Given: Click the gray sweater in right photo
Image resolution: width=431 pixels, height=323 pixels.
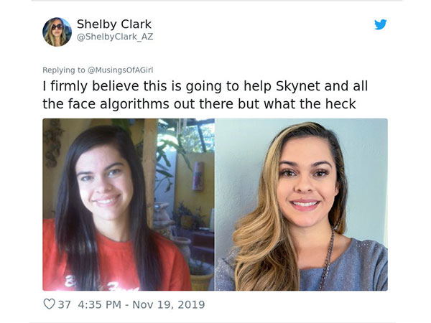Looking at the screenshot, I should [343, 268].
